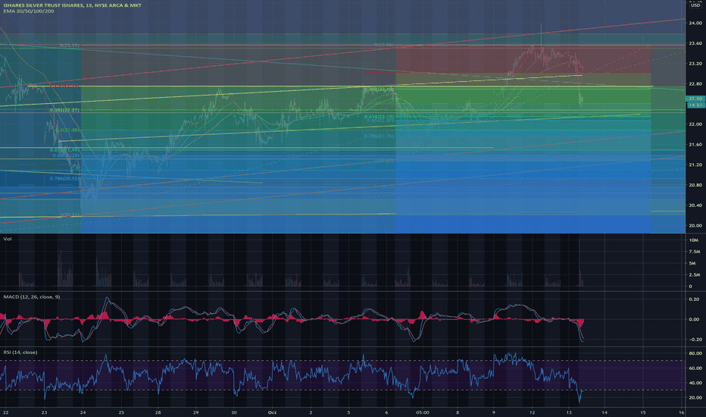This screenshot has width=706, height=417.
Task: Click the 22.00 price axis label
Action: (695, 124)
